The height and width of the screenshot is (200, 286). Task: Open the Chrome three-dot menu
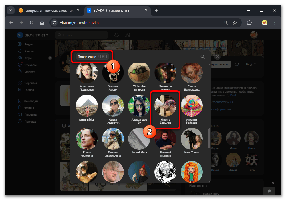(x=275, y=23)
